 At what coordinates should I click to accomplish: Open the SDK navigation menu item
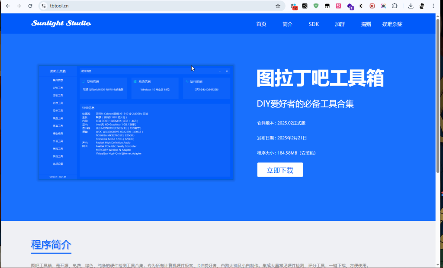pyautogui.click(x=313, y=24)
